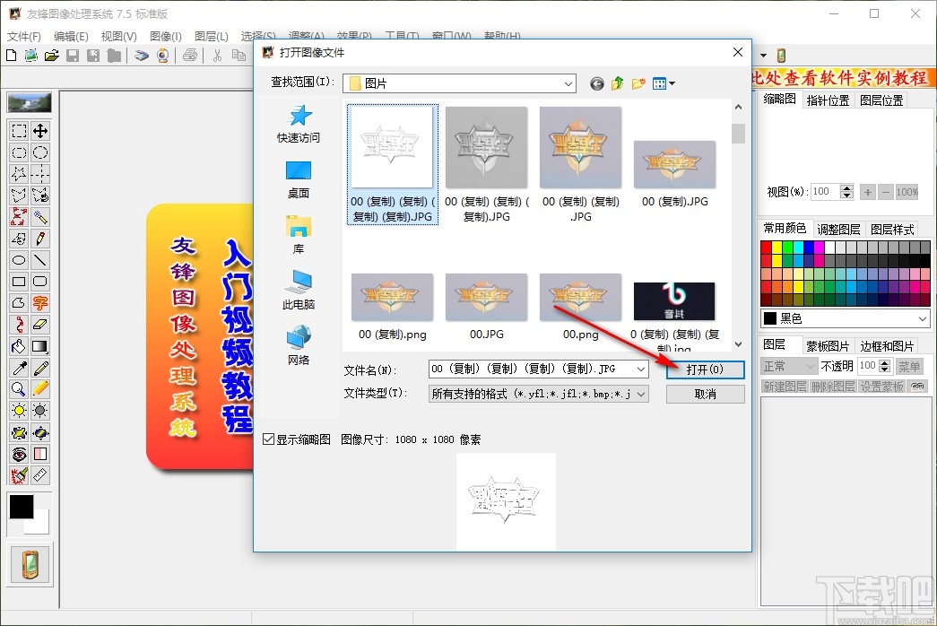Open the layer blend mode 正常 dropdown
This screenshot has height=626, width=937.
[x=811, y=367]
